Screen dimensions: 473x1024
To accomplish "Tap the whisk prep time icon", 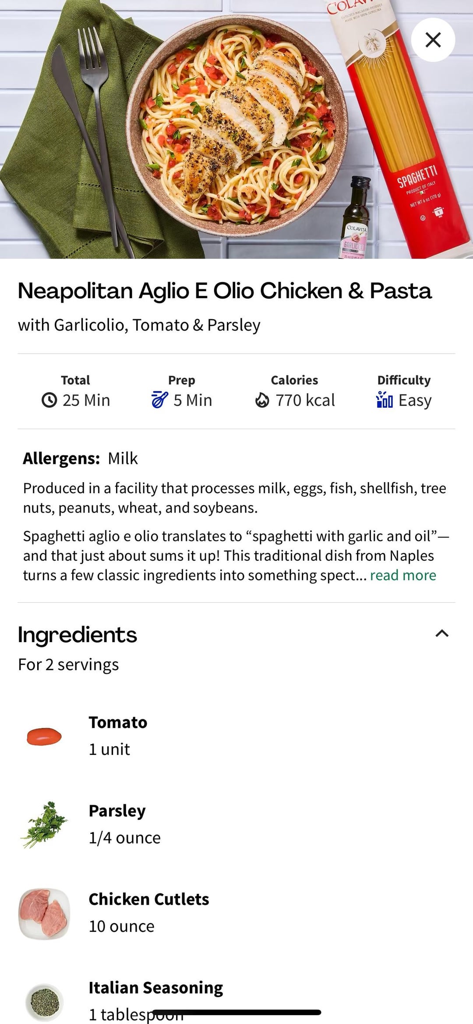I will click(x=159, y=400).
